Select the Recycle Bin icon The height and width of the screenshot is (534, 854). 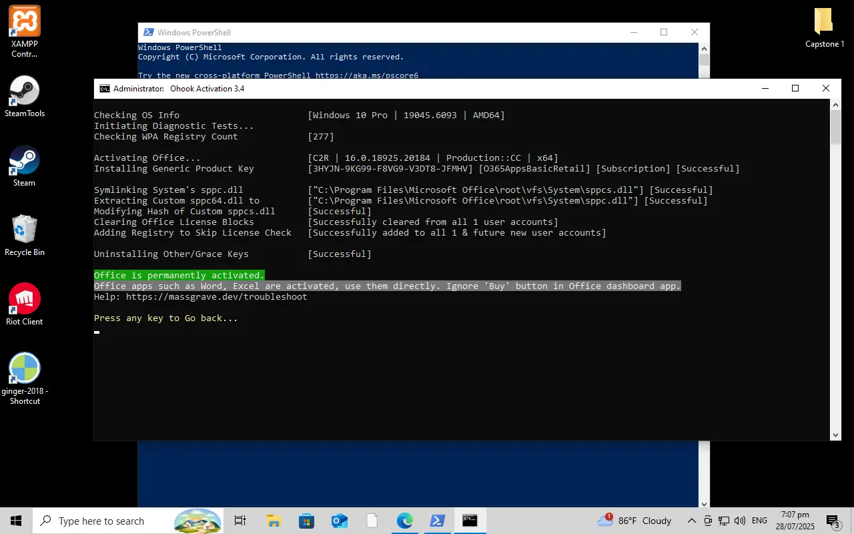25,235
